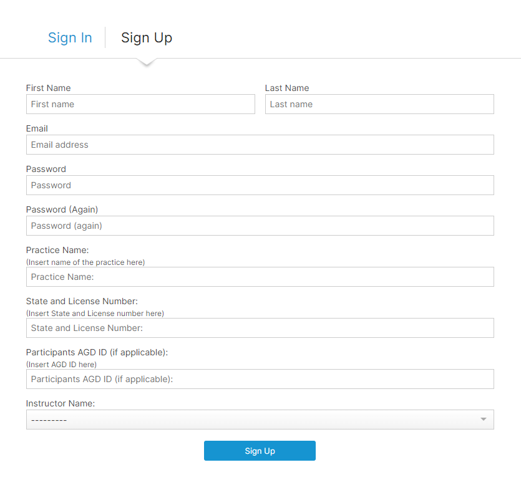Focus the first Password input field
The width and height of the screenshot is (521, 480).
pyautogui.click(x=260, y=185)
